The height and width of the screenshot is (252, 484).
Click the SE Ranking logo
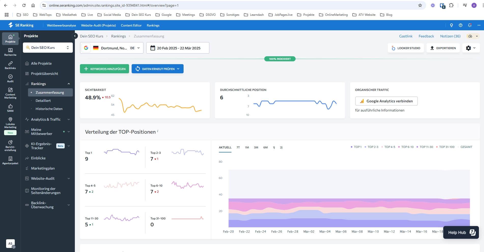pos(21,25)
